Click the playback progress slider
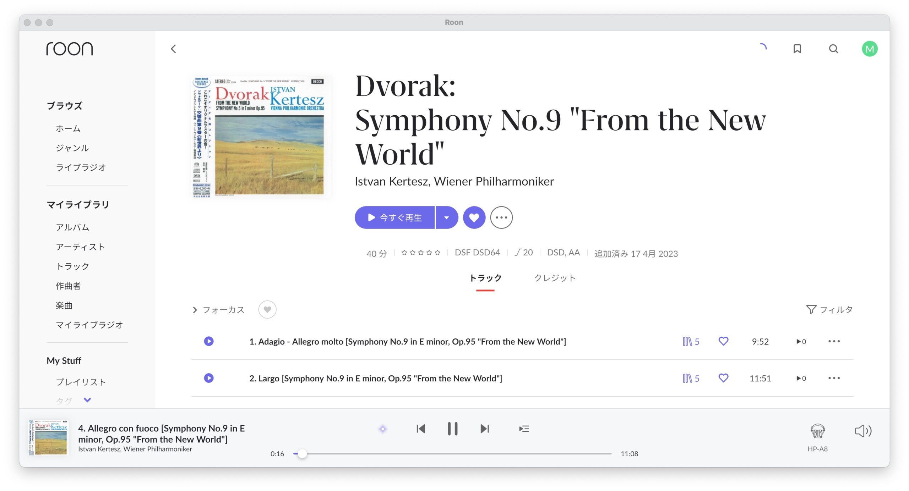The width and height of the screenshot is (909, 491). click(x=452, y=454)
